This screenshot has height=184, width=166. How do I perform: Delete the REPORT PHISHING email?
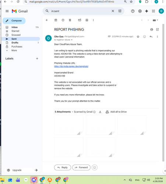click(70, 20)
